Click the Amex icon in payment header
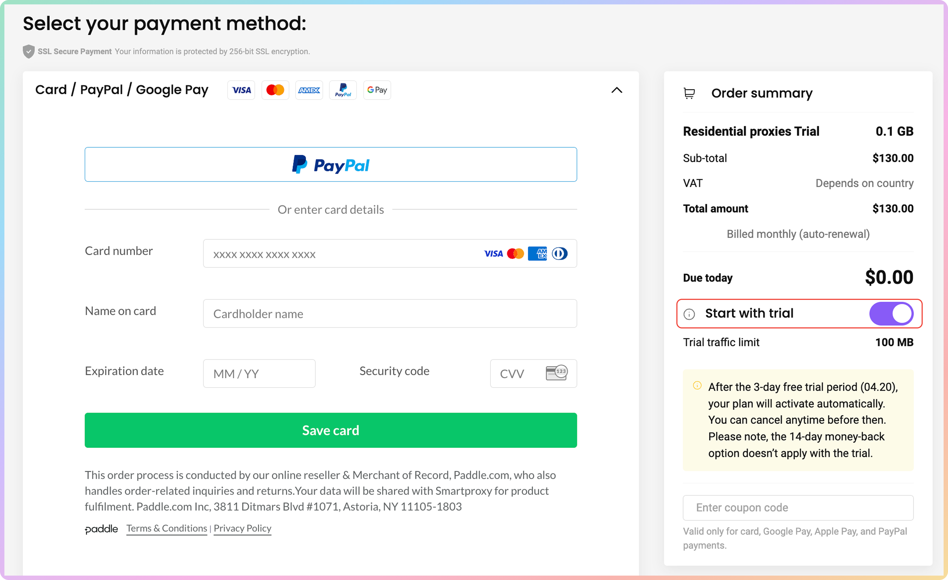Image resolution: width=948 pixels, height=580 pixels. [309, 90]
